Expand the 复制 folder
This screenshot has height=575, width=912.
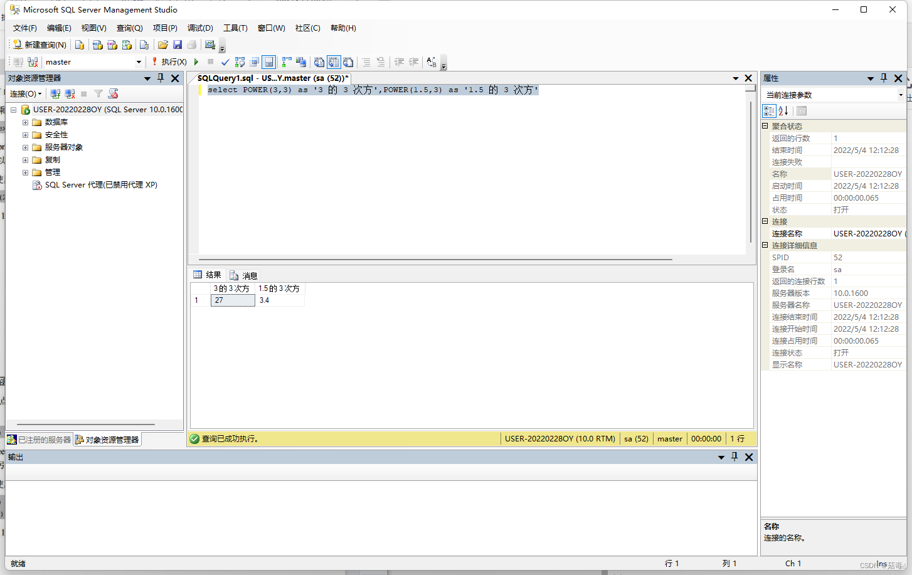(25, 160)
